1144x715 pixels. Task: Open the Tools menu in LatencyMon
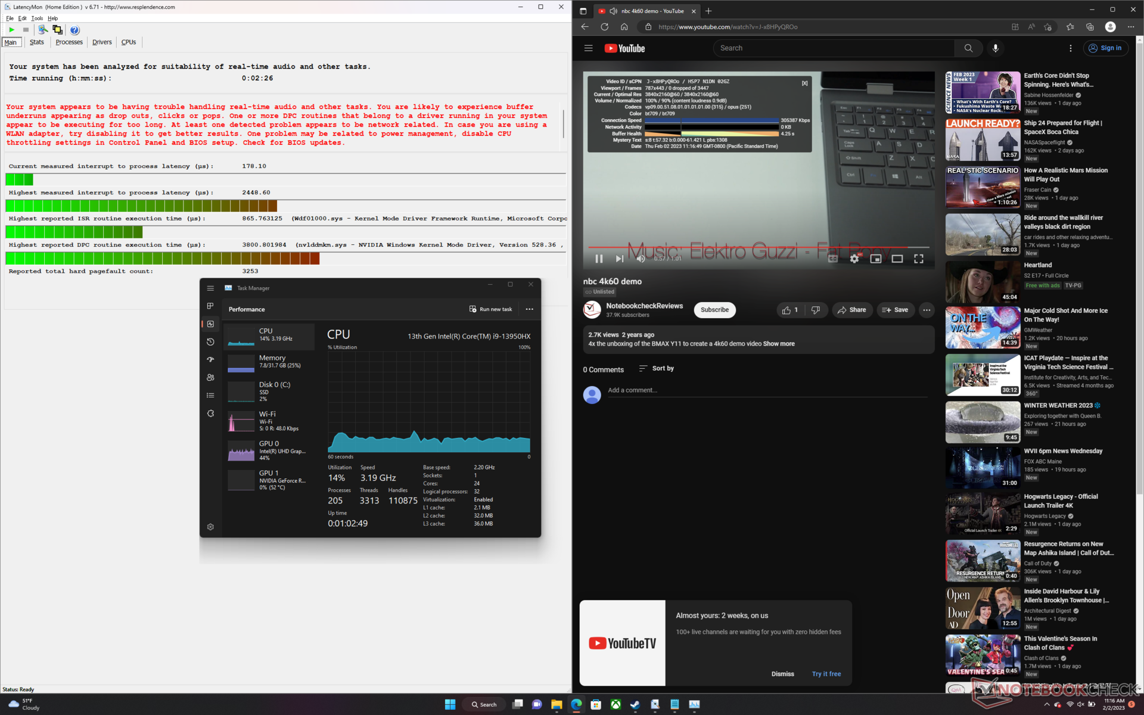tap(37, 18)
